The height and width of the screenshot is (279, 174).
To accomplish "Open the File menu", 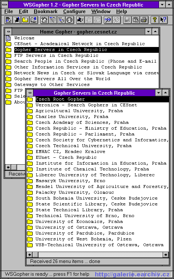I will [x=8, y=12].
